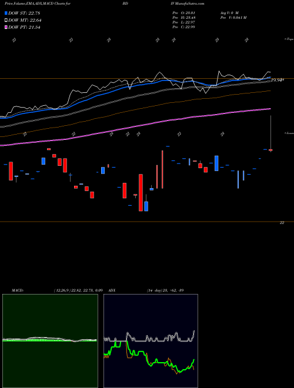Click the 'Avg V: 0 M' volume text

tap(229, 12)
